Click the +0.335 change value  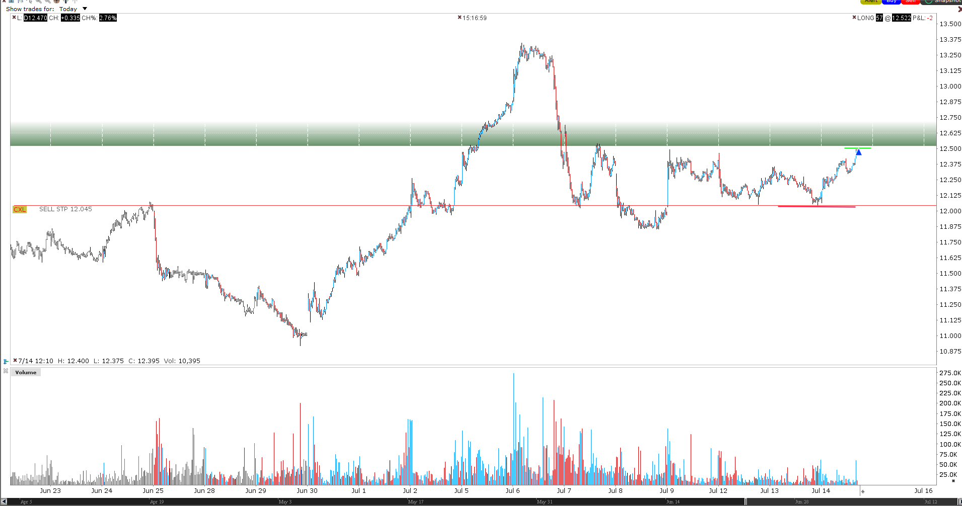70,18
